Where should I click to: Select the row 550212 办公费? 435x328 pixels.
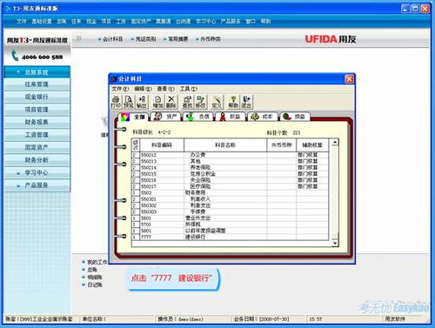tap(231, 155)
